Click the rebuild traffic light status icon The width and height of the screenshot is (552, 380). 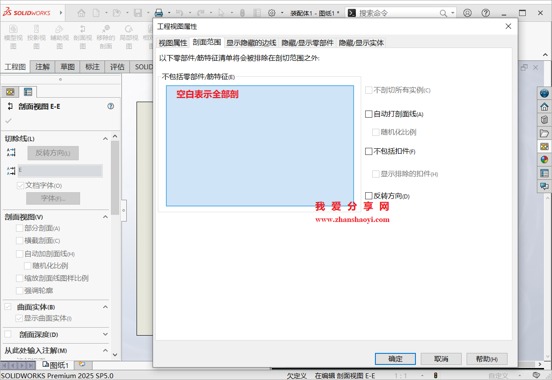[x=435, y=376]
